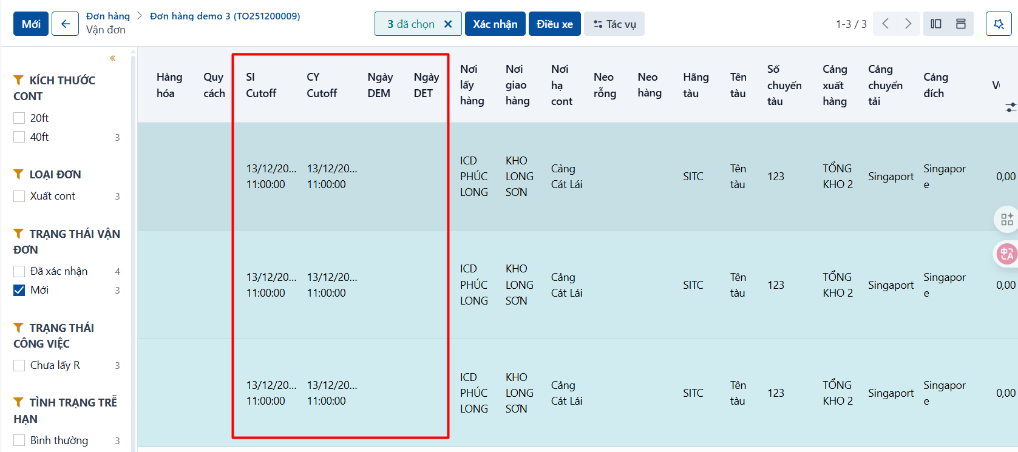Switch to the stacked list view layout

coord(961,24)
